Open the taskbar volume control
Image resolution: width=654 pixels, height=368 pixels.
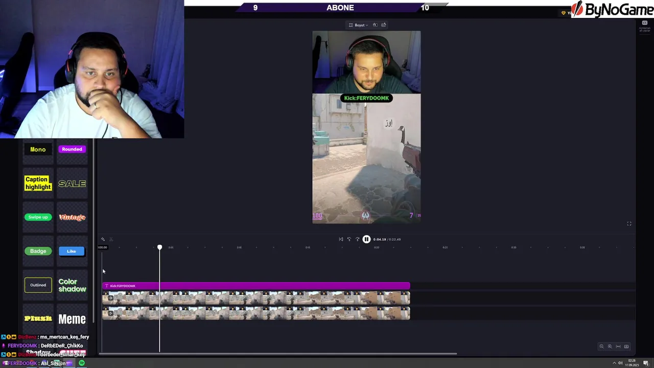(x=620, y=363)
